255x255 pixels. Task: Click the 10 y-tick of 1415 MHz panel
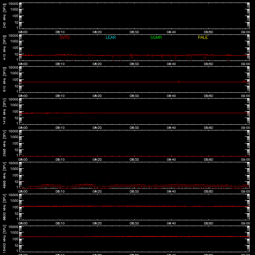pyautogui.click(x=16, y=118)
